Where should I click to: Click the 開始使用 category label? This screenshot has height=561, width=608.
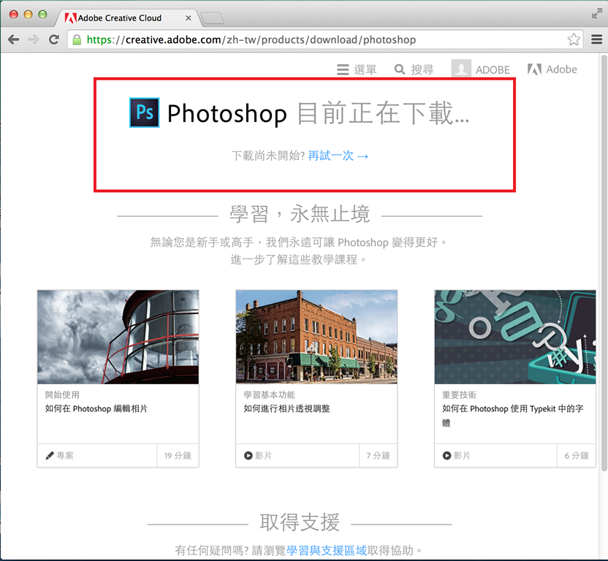(62, 394)
